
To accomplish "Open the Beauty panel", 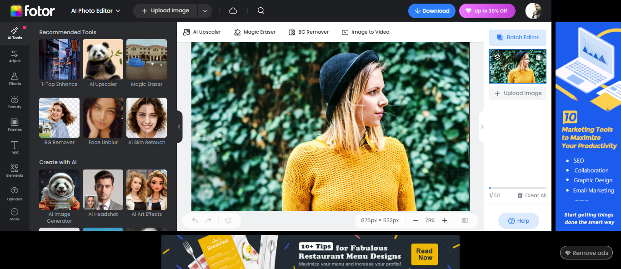I will (x=15, y=102).
